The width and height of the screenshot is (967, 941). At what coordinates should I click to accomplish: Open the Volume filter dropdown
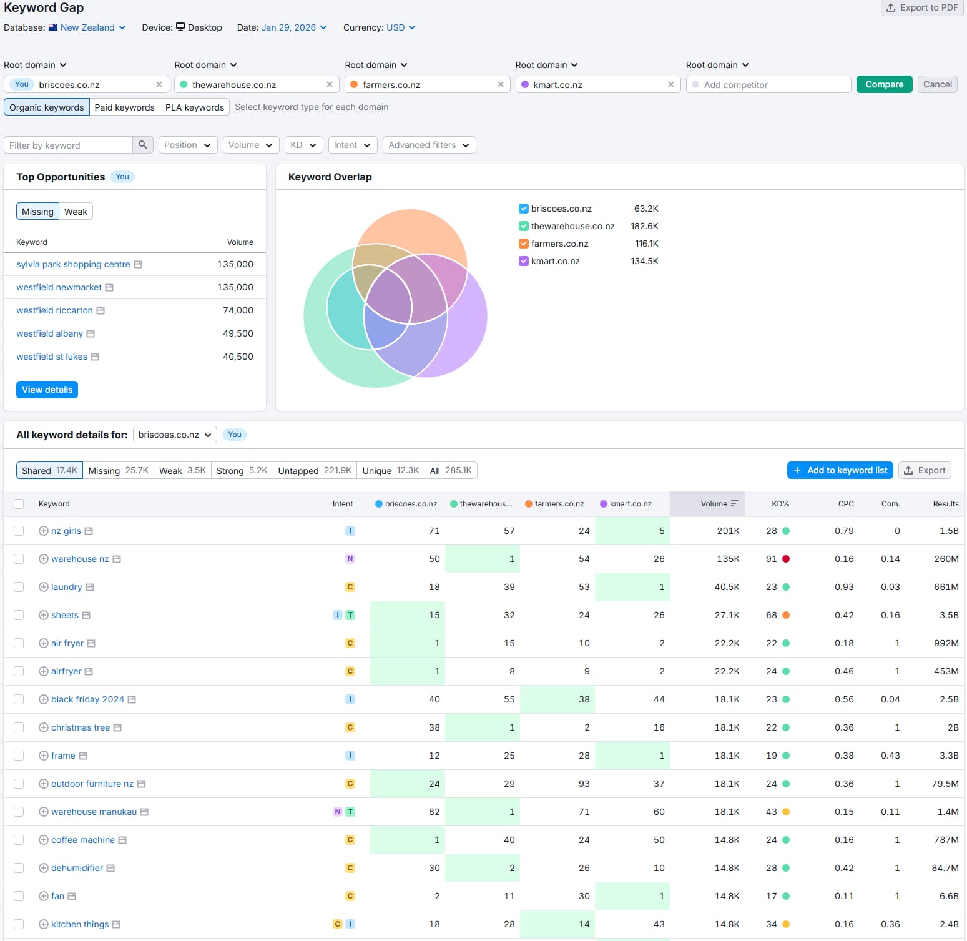tap(250, 144)
